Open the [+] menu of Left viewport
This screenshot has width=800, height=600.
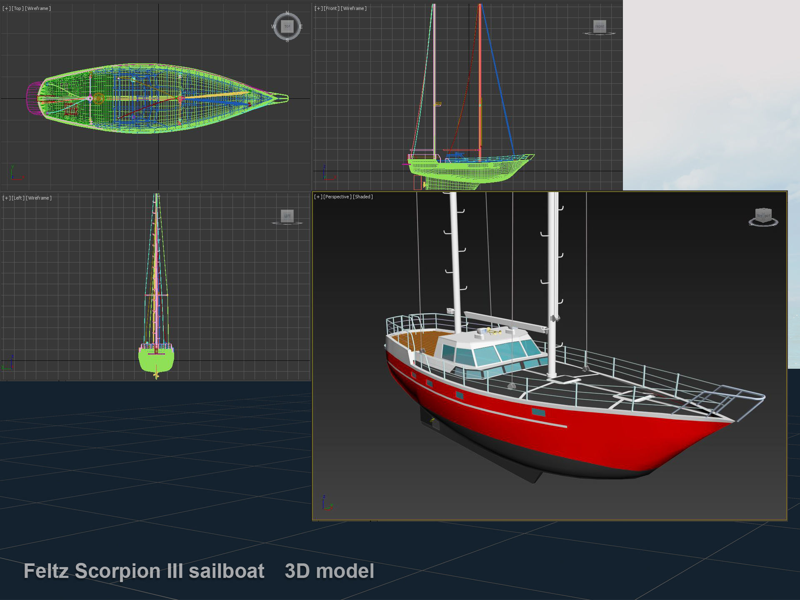click(6, 198)
